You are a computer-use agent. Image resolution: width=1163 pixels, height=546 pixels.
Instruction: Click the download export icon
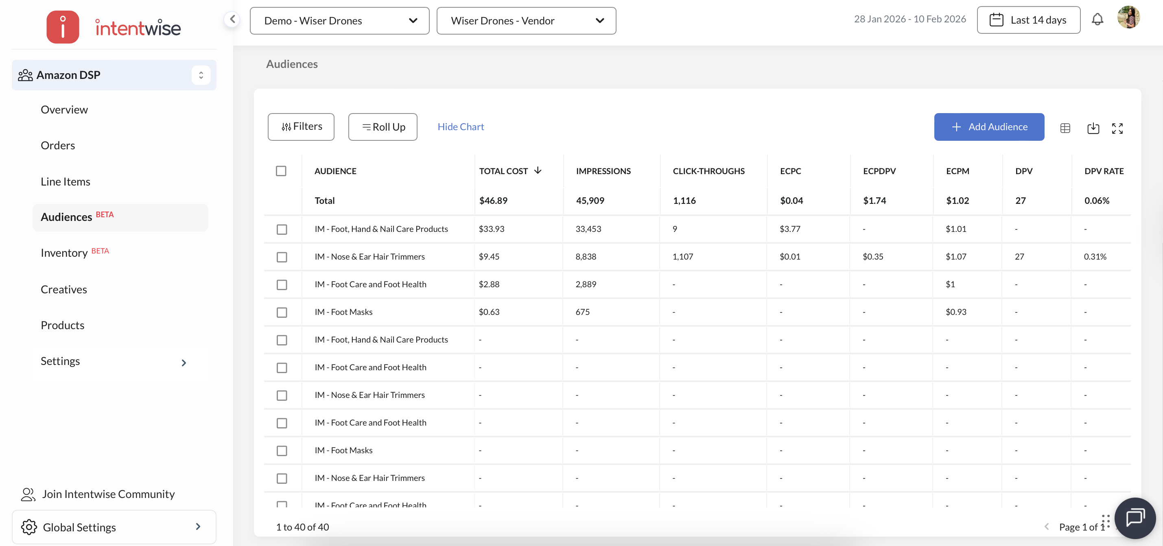(x=1093, y=128)
